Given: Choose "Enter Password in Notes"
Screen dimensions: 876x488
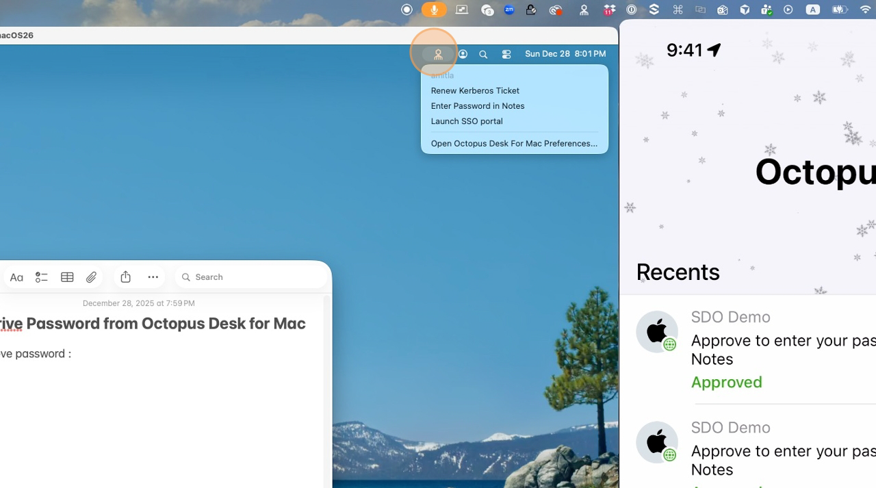Looking at the screenshot, I should click(477, 105).
